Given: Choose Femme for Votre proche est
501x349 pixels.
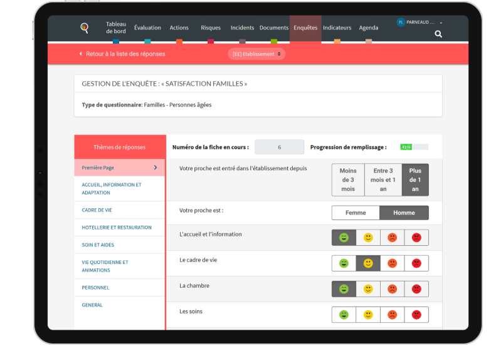Looking at the screenshot, I should point(356,213).
